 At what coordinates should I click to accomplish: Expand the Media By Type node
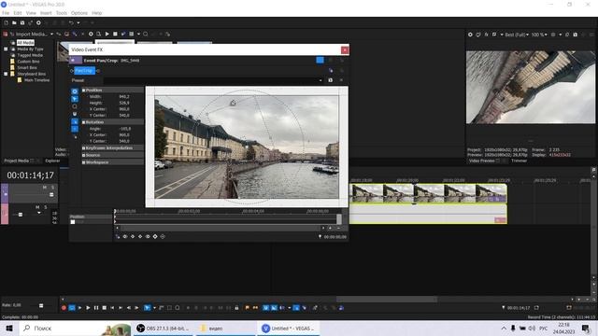pos(6,49)
